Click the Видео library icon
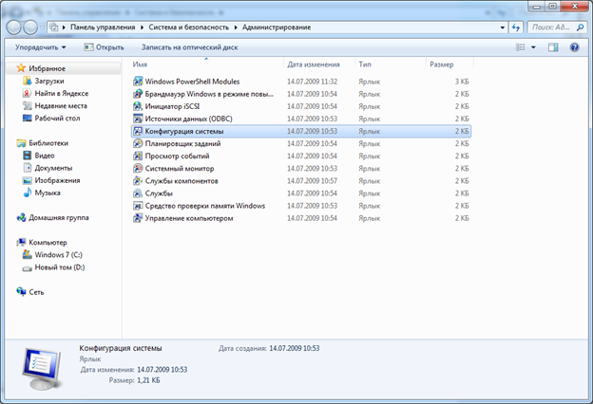The image size is (593, 404). 28,156
